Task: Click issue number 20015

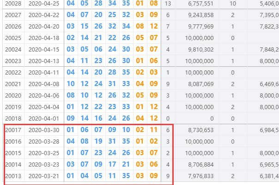Action: point(13,153)
